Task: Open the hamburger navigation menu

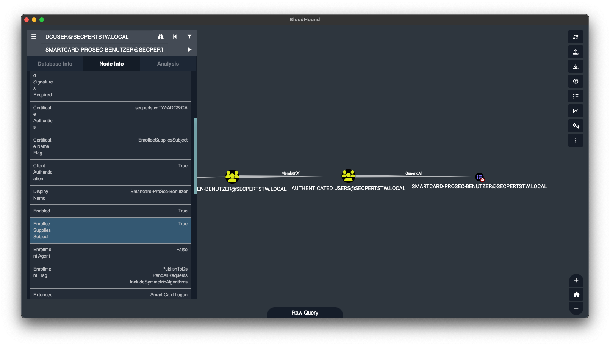Action: 33,36
